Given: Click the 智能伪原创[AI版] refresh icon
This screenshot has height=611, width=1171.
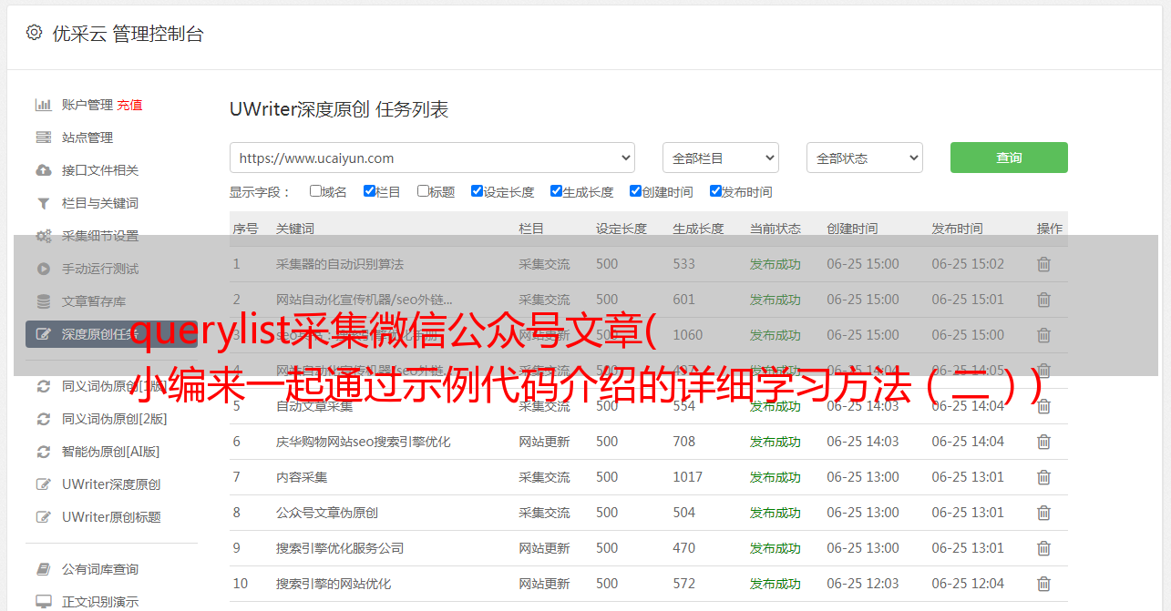Looking at the screenshot, I should pyautogui.click(x=43, y=452).
